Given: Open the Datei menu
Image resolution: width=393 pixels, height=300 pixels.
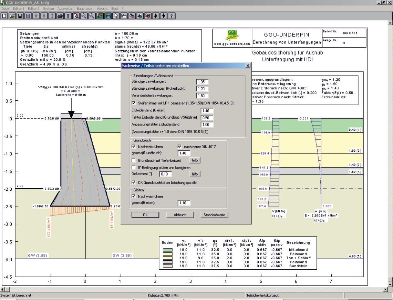Looking at the screenshot, I should coord(6,9).
